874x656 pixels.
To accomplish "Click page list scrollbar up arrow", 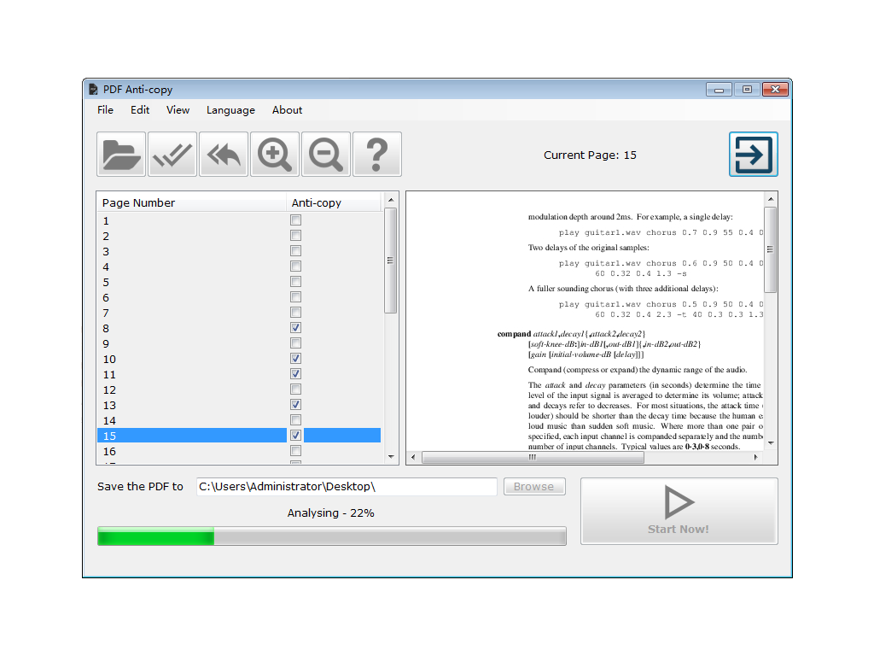I will point(391,200).
